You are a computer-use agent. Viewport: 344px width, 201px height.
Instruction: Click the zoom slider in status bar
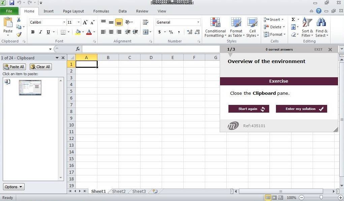321,198
